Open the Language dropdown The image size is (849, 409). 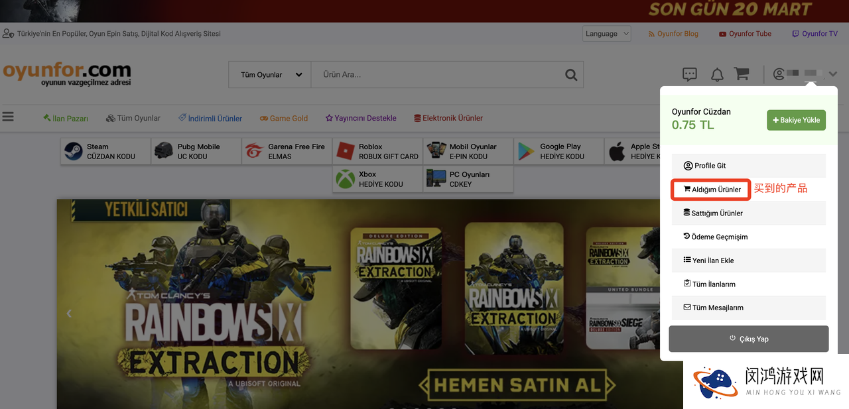607,34
